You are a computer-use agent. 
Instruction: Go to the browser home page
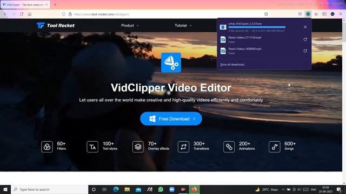(x=30, y=14)
